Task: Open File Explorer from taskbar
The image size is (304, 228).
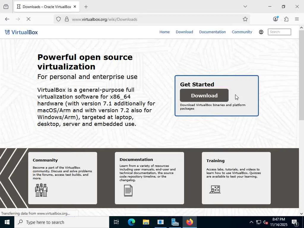Action: point(146,222)
